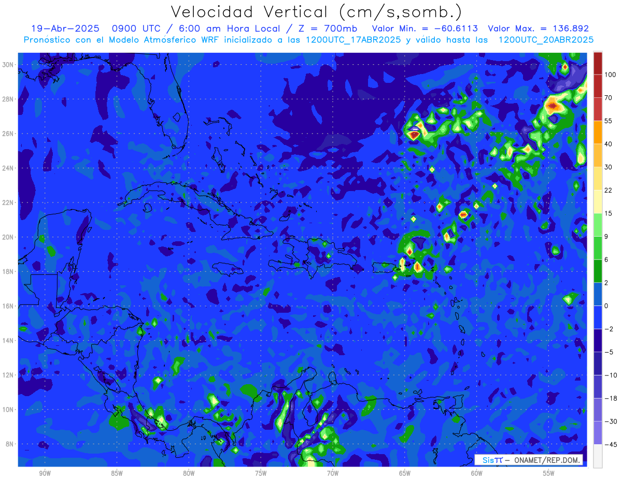
Task: Click the '16N' latitude label
Action: tap(8, 306)
